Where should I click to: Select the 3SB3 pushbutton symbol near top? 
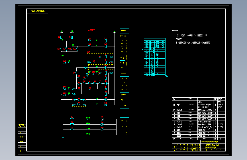[65, 62]
